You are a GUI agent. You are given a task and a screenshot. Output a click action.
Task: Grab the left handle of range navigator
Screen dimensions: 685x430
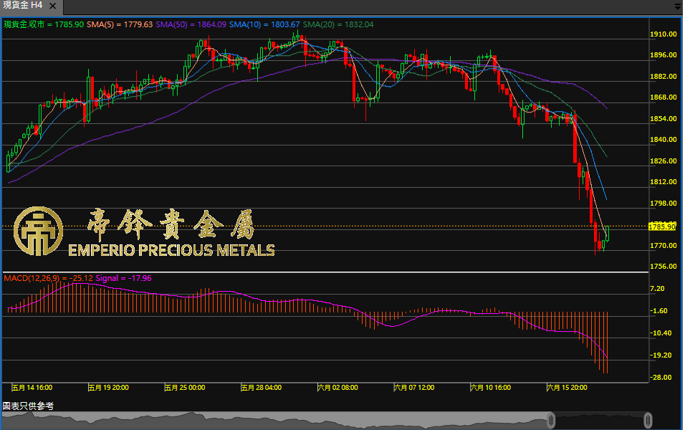tap(551, 420)
